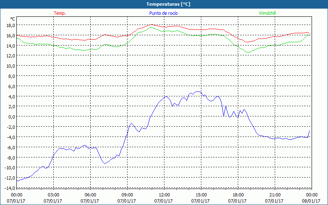Click the 0,0 y-axis value
328x205 pixels.
11,117
